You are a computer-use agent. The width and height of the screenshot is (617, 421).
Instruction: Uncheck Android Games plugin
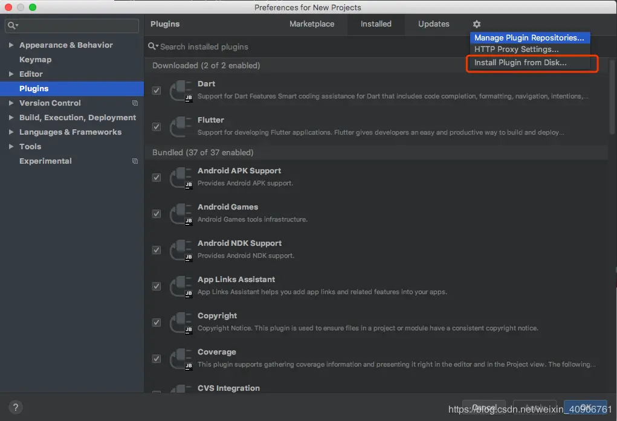tap(157, 214)
